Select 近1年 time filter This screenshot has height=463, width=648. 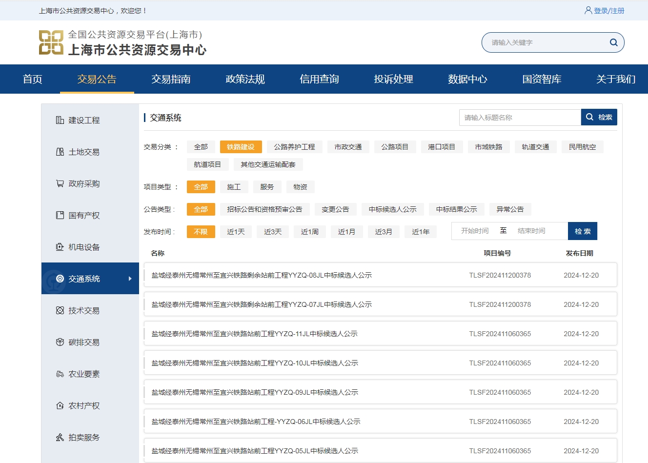(421, 232)
